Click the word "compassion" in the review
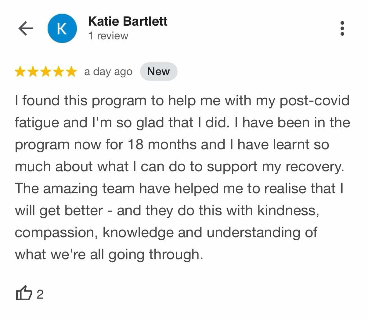Screen dimensions: 368x320 point(56,233)
